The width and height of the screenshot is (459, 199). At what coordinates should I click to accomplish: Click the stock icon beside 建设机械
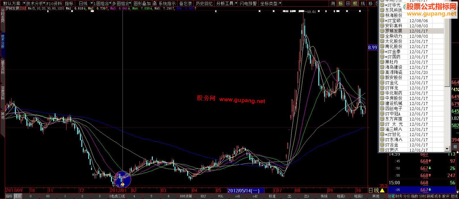click(x=382, y=103)
